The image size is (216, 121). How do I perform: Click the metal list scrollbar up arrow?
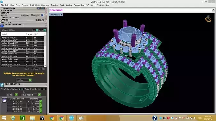[45, 34]
